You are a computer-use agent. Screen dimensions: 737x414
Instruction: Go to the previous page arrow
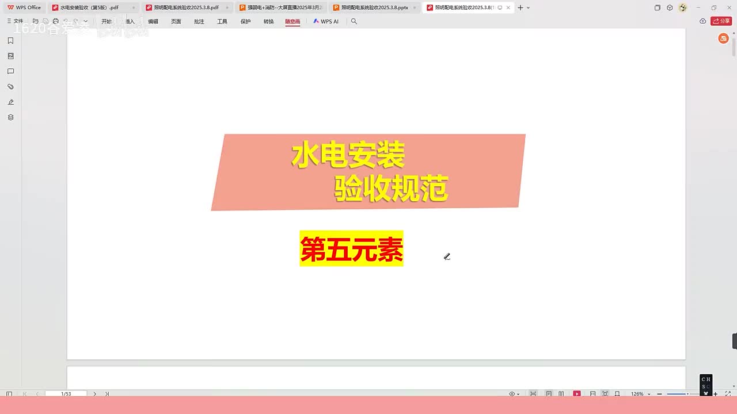point(37,394)
